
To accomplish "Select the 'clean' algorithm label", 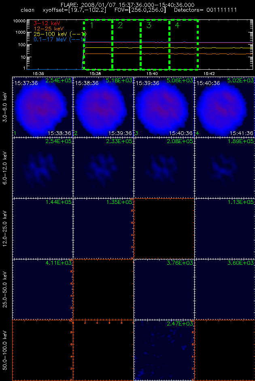I will pos(28,11).
